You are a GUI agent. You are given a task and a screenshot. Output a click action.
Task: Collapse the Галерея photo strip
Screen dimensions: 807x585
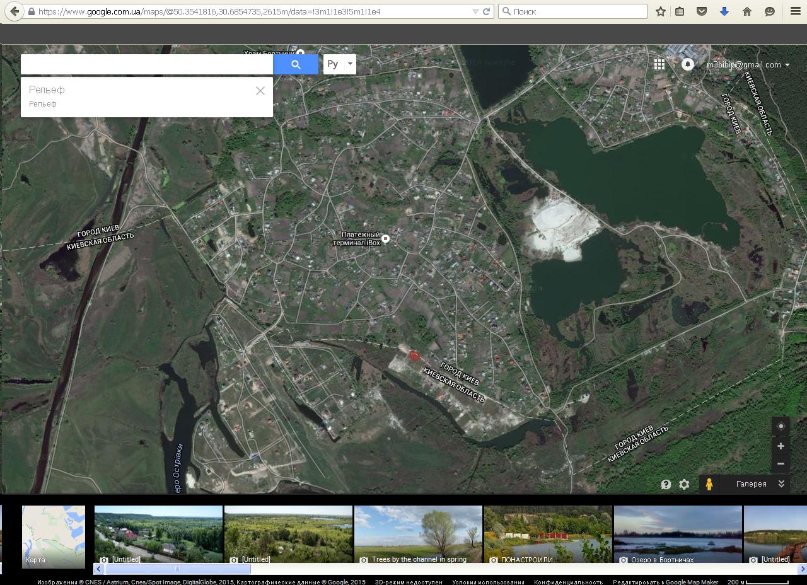781,484
